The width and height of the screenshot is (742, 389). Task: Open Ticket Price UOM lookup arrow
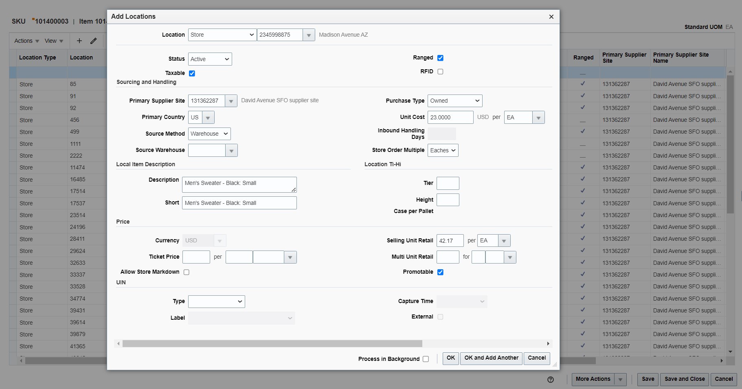tap(290, 257)
